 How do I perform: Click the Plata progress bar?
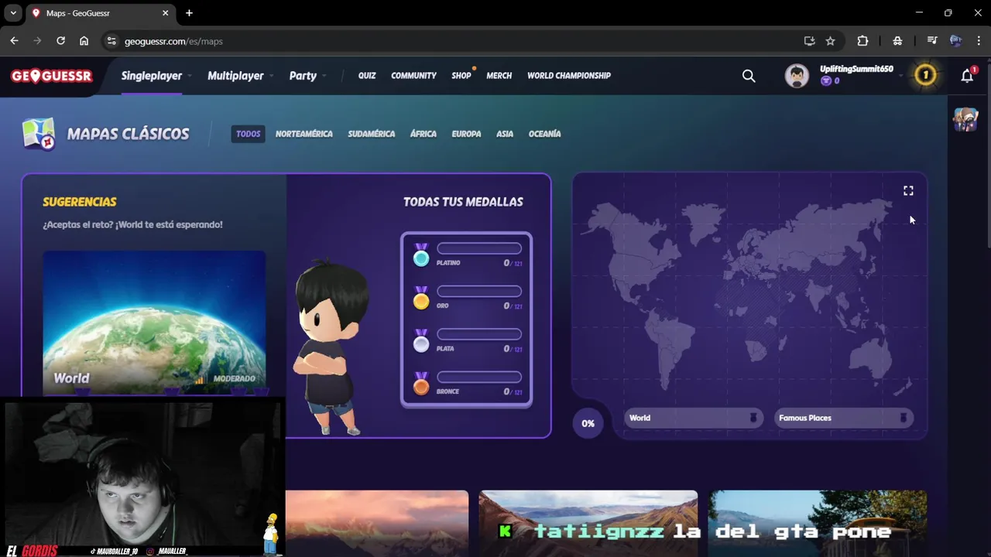click(479, 334)
